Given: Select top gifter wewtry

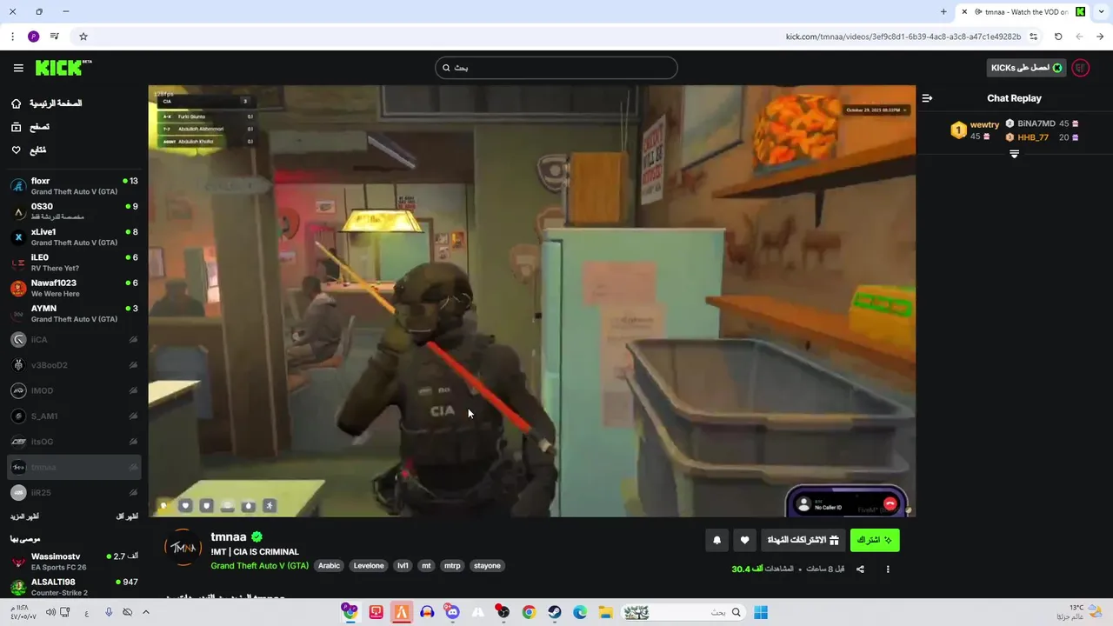Looking at the screenshot, I should (x=976, y=130).
